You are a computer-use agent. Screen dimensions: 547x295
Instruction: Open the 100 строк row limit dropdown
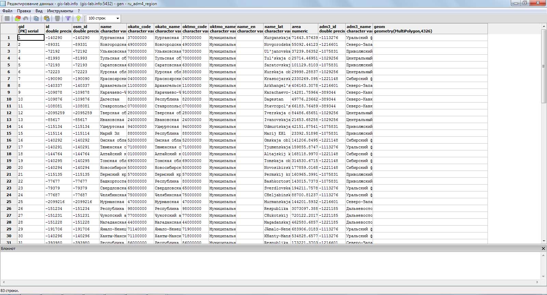[x=104, y=18]
